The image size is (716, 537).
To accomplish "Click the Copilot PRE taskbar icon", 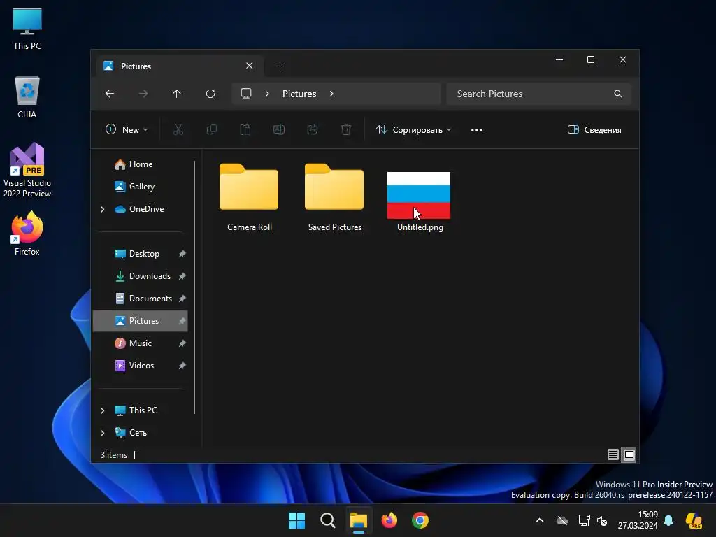I will (694, 520).
